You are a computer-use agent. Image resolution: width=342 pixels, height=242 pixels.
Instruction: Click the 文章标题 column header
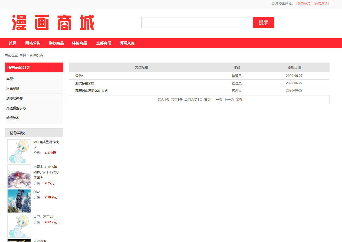(x=142, y=67)
